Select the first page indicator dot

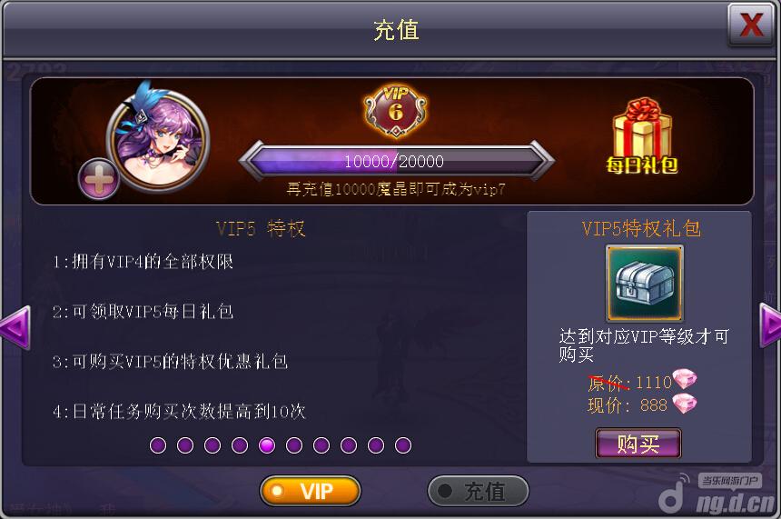158,444
